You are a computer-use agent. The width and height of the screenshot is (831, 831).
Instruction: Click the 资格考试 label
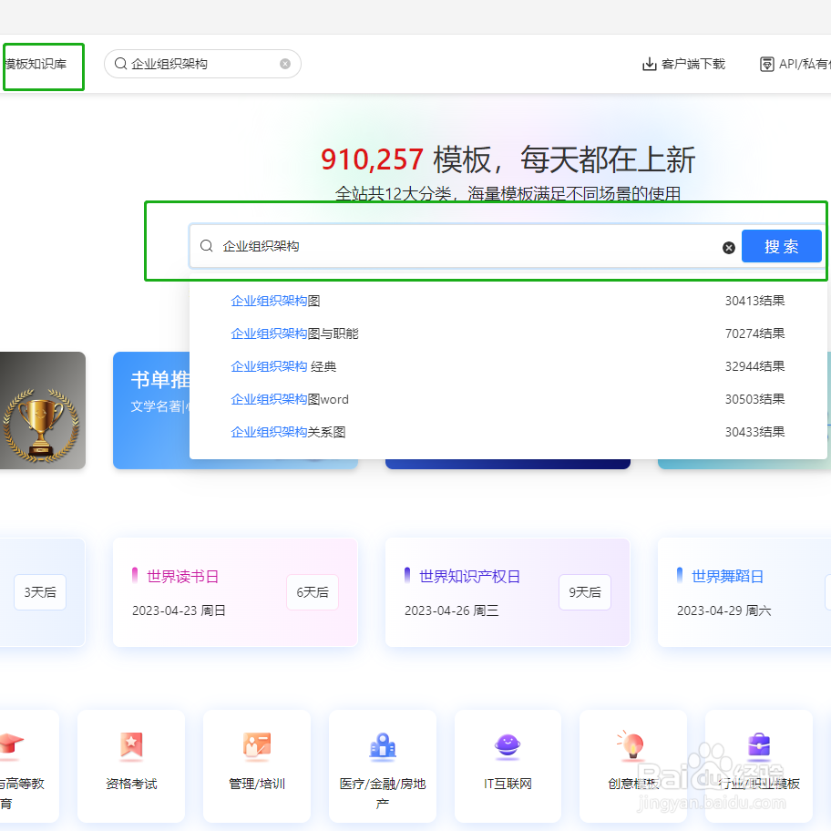[131, 784]
